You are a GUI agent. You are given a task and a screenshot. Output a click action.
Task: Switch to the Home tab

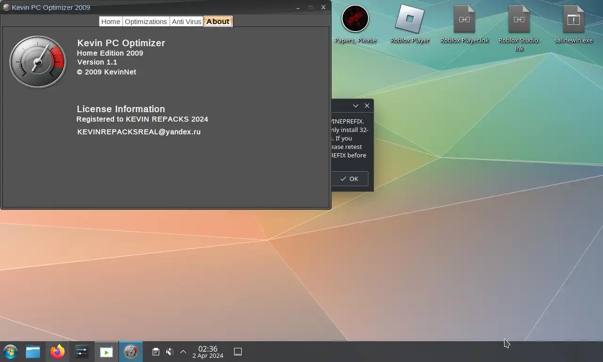point(111,22)
